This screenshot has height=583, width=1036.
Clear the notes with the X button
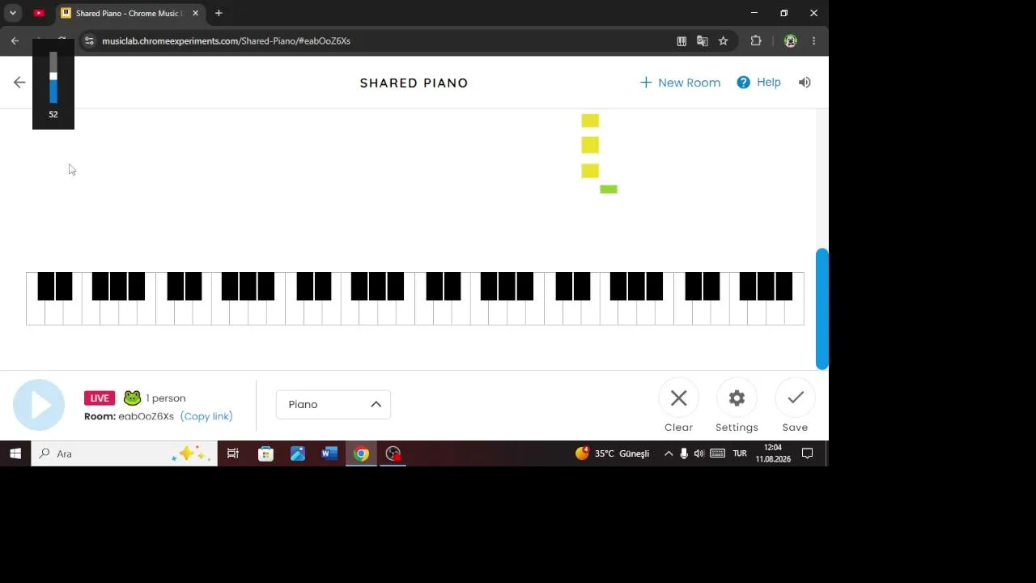pos(678,398)
